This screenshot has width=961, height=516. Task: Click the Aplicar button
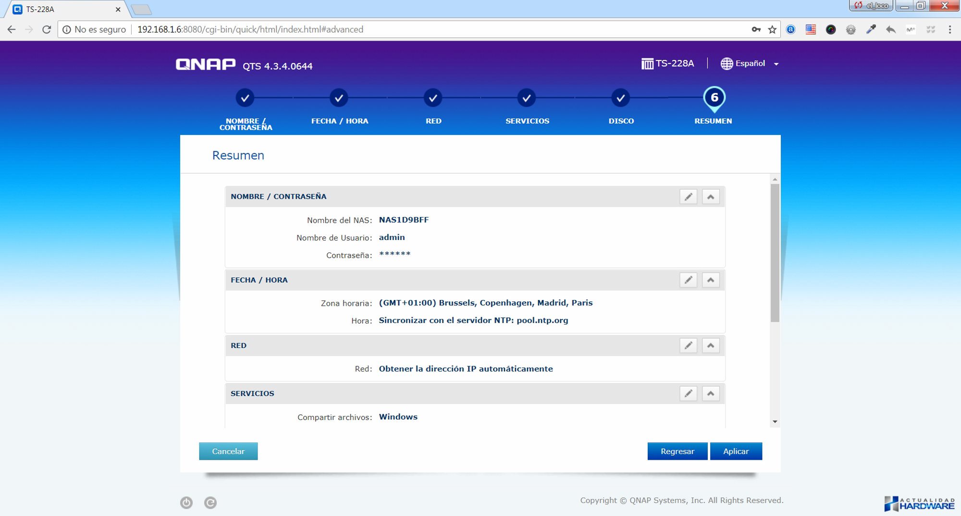pyautogui.click(x=736, y=451)
